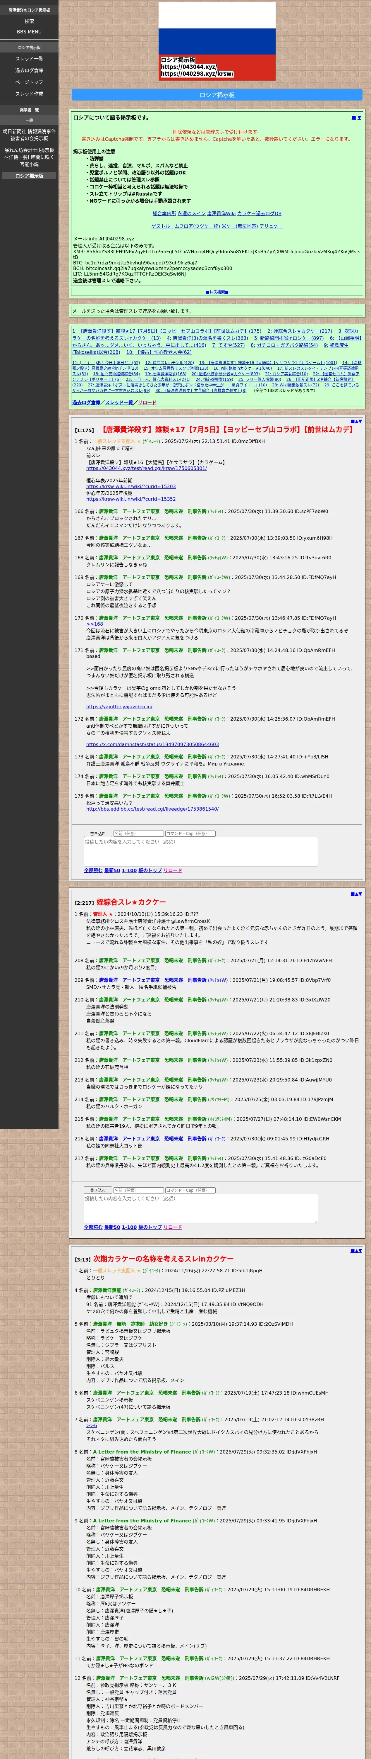Focus コマンド・Cap field in thread 1
Screen dimensions: 371x1759
click(x=190, y=833)
